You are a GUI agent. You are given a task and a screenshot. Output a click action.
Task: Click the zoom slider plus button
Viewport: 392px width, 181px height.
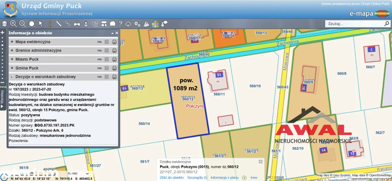click(x=2, y=33)
